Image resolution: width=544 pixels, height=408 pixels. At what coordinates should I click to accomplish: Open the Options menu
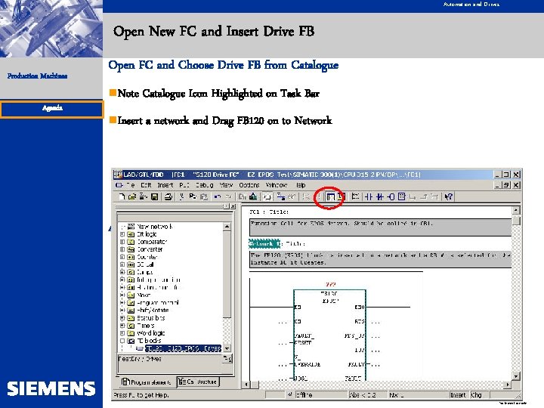[249, 185]
